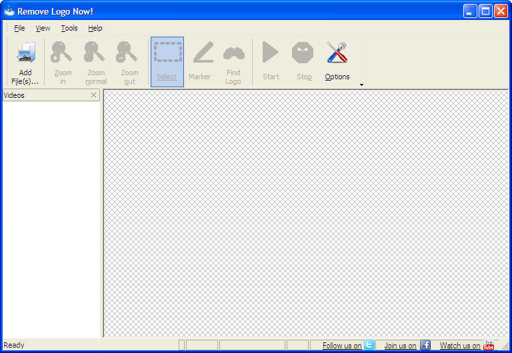
Task: Activate the Select rectangle tool
Action: 167,62
